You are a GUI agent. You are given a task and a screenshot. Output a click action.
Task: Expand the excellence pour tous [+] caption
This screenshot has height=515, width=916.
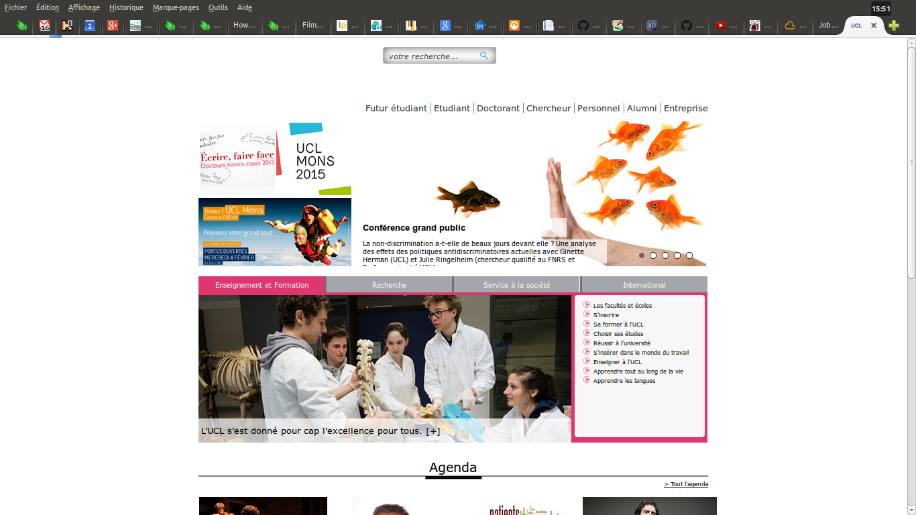tap(321, 431)
